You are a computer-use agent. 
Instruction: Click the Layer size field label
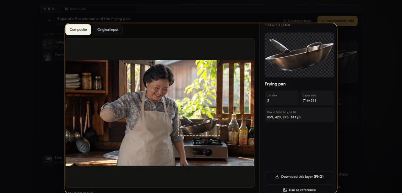click(309, 95)
